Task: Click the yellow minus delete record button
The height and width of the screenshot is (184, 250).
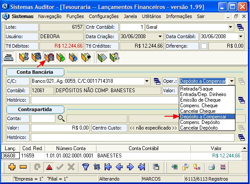Action: point(23,167)
